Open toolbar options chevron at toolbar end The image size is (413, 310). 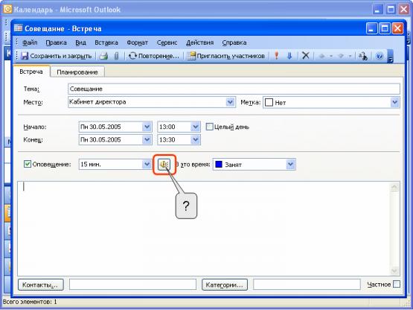(391, 57)
